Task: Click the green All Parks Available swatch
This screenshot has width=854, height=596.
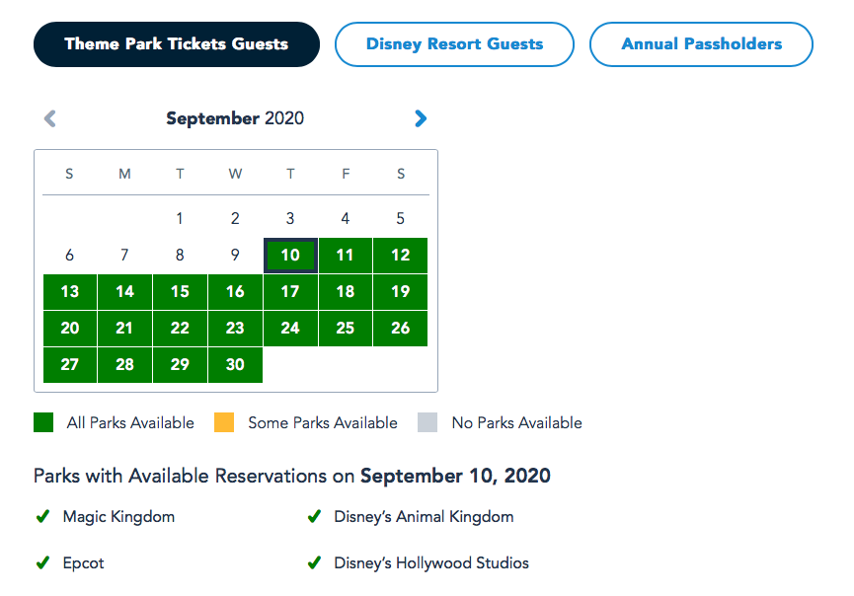Action: [x=43, y=422]
